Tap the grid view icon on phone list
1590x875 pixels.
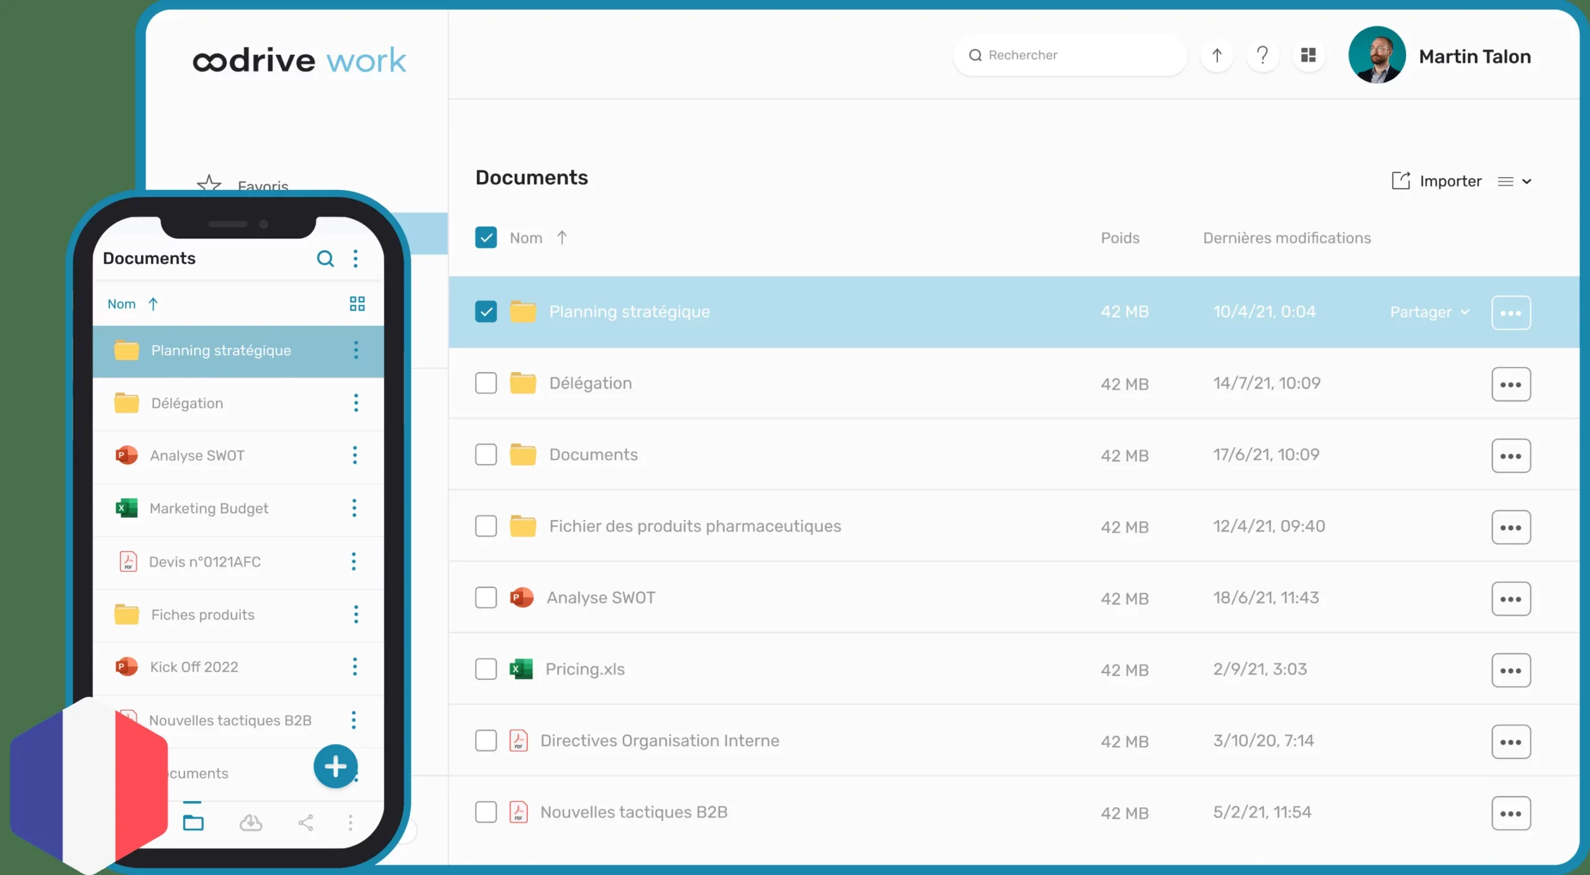tap(357, 304)
